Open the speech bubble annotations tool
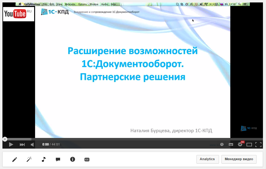Screen dimensions: 266x169 click(58, 159)
